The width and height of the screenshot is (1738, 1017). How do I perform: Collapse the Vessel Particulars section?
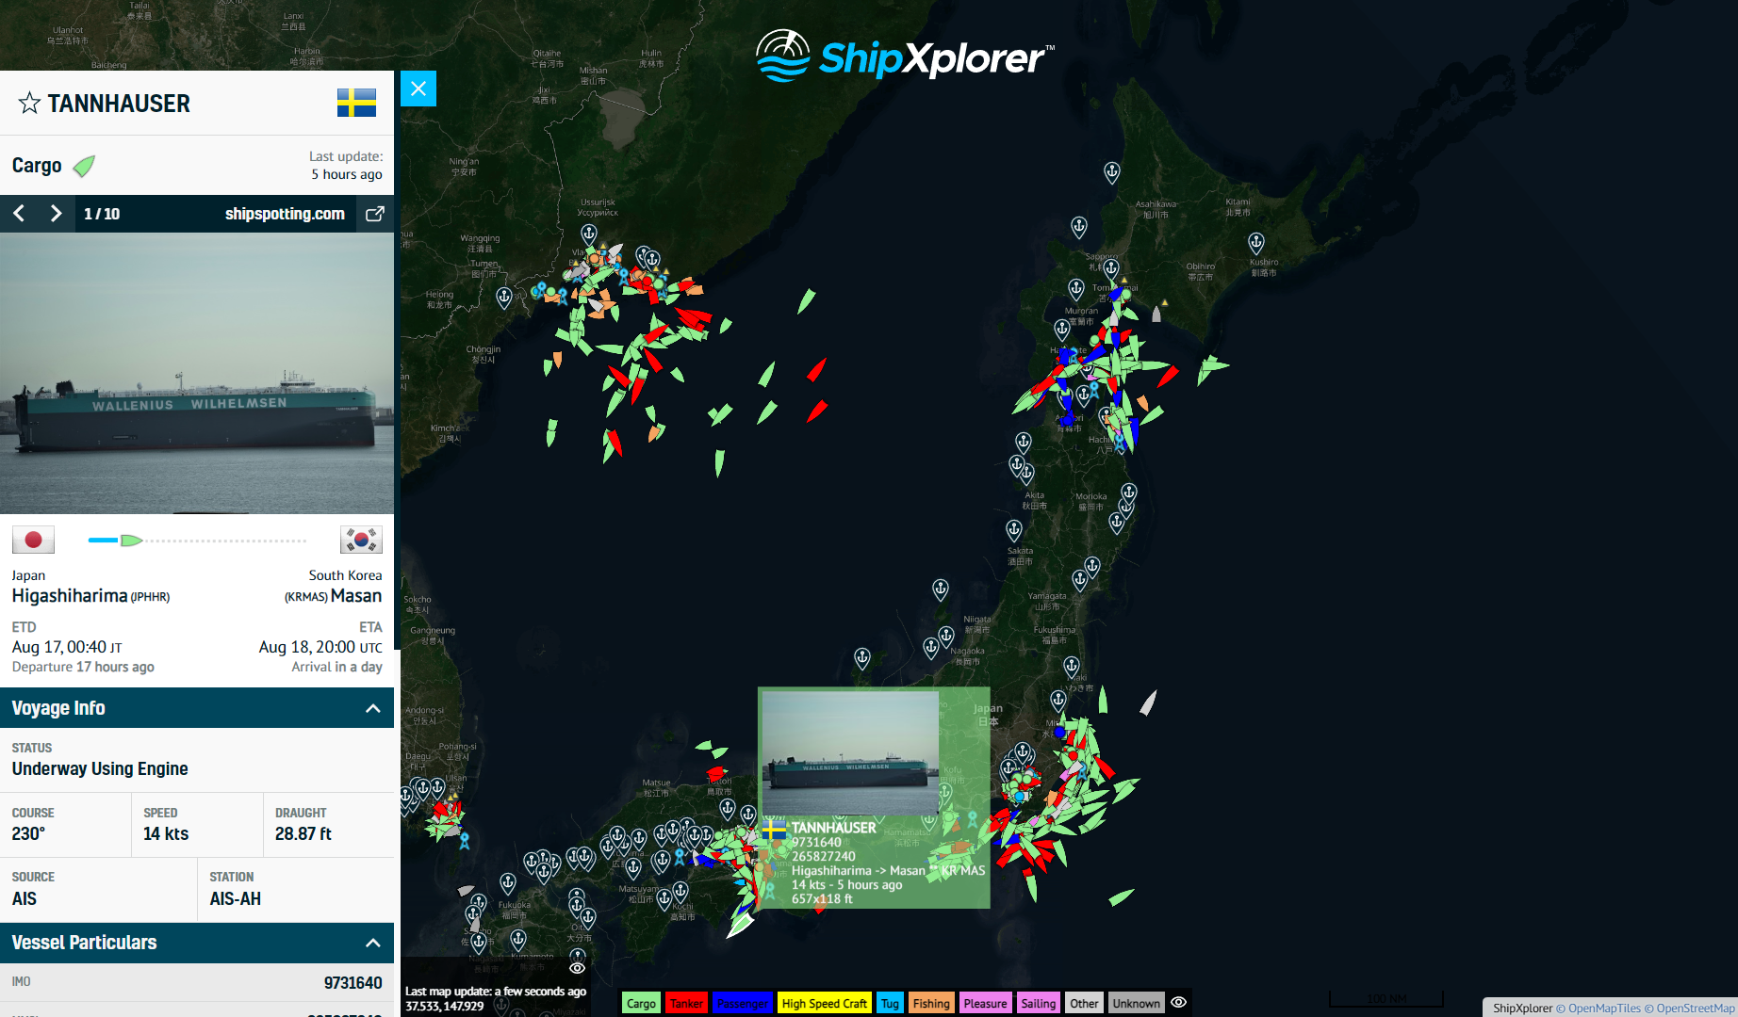(x=373, y=943)
